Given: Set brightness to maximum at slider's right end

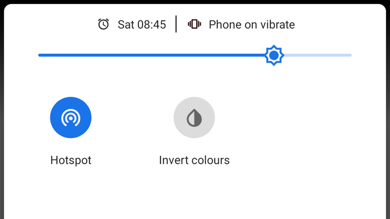Looking at the screenshot, I should coord(350,55).
